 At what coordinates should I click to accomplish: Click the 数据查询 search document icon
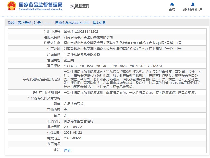[x=72, y=6]
